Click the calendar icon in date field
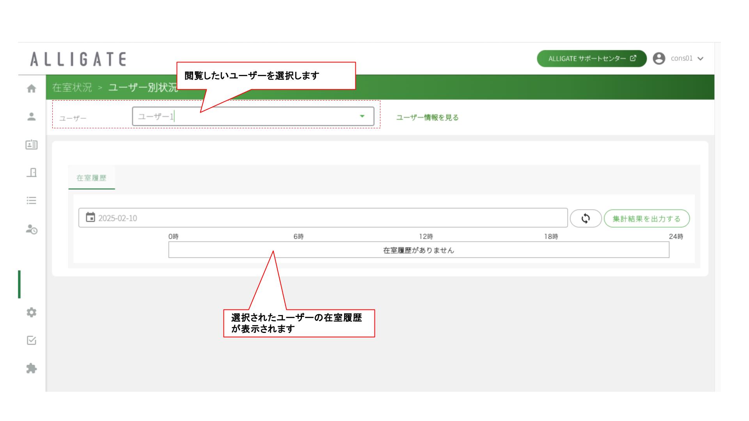The width and height of the screenshot is (749, 421). point(91,217)
